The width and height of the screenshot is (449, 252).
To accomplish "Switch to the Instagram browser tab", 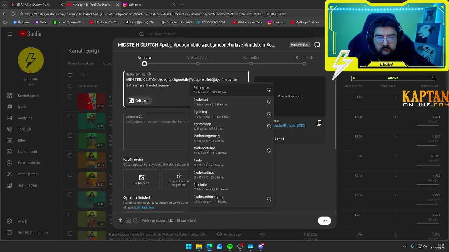I will coord(149,5).
